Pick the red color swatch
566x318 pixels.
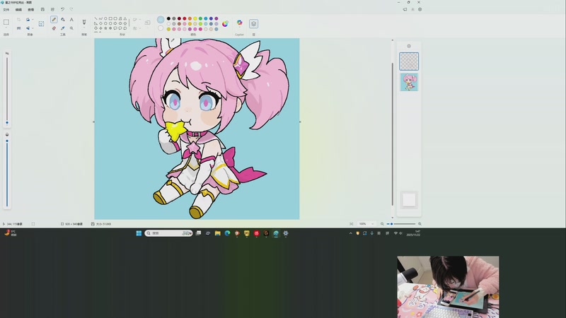[x=185, y=18]
